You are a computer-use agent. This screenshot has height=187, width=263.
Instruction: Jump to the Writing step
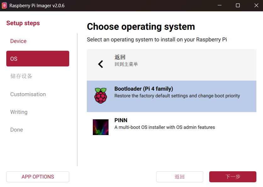pos(19,112)
